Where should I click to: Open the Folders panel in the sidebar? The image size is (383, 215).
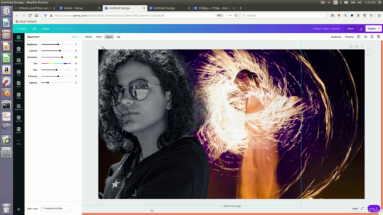[x=19, y=130]
